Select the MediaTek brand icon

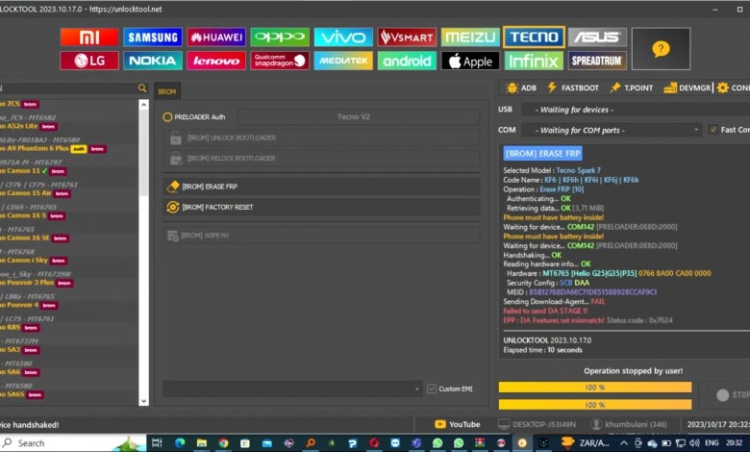(343, 61)
